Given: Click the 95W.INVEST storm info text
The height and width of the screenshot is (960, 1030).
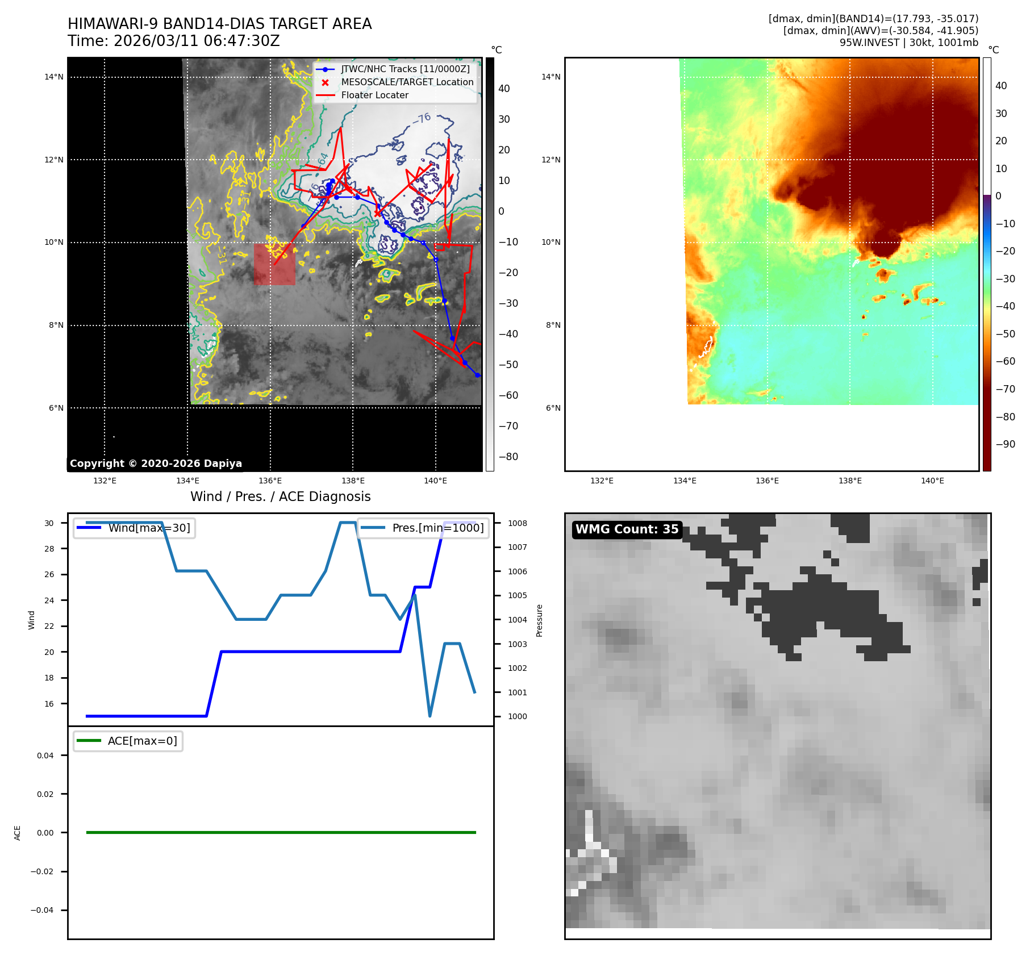Looking at the screenshot, I should [x=908, y=43].
